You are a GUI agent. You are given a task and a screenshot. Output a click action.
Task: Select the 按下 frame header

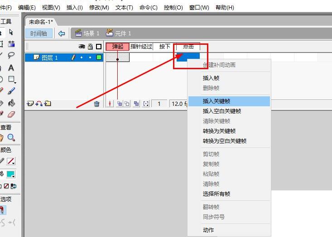click(x=164, y=47)
